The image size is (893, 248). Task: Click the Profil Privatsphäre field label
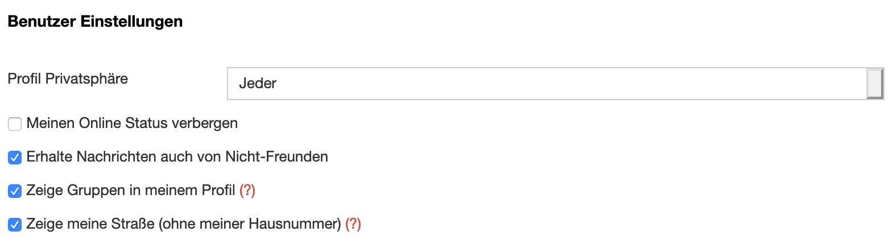click(x=68, y=79)
